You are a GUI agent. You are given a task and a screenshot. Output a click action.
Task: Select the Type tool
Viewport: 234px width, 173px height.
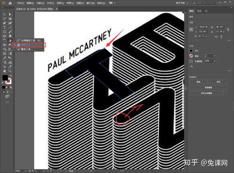coord(4,27)
